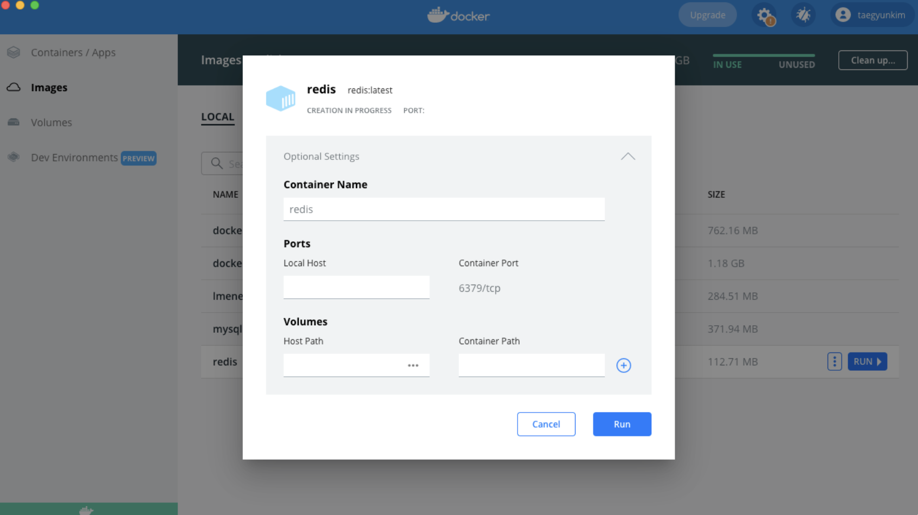Click the in-use storage progress bar

[x=764, y=55]
